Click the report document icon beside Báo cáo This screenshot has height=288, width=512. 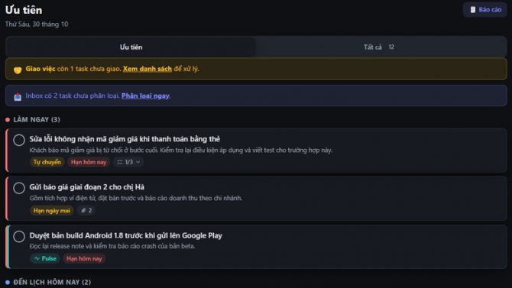coord(472,10)
